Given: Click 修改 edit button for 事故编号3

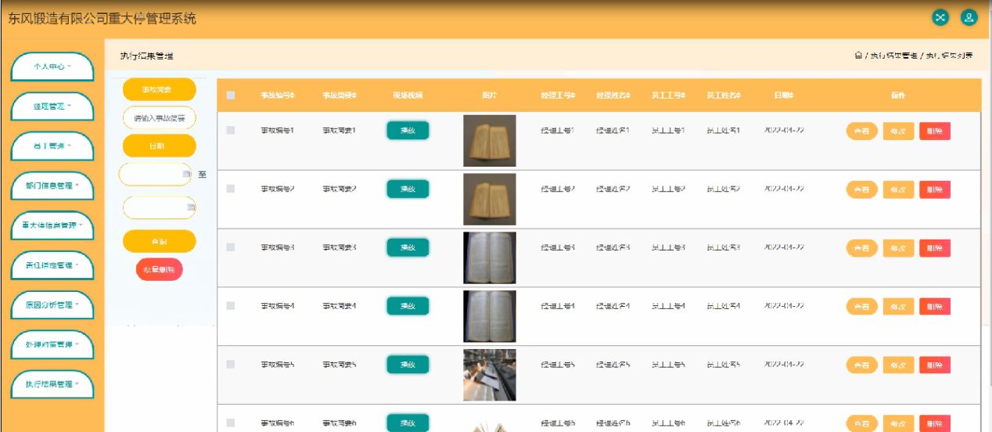Looking at the screenshot, I should [898, 248].
